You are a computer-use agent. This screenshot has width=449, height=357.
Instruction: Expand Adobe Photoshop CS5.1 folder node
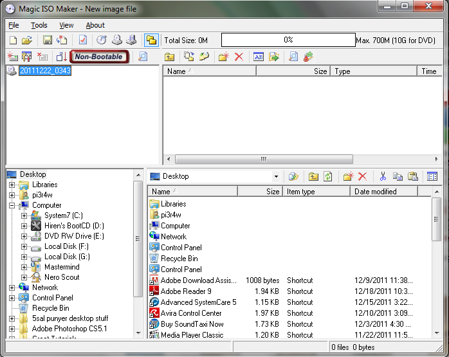click(12, 329)
